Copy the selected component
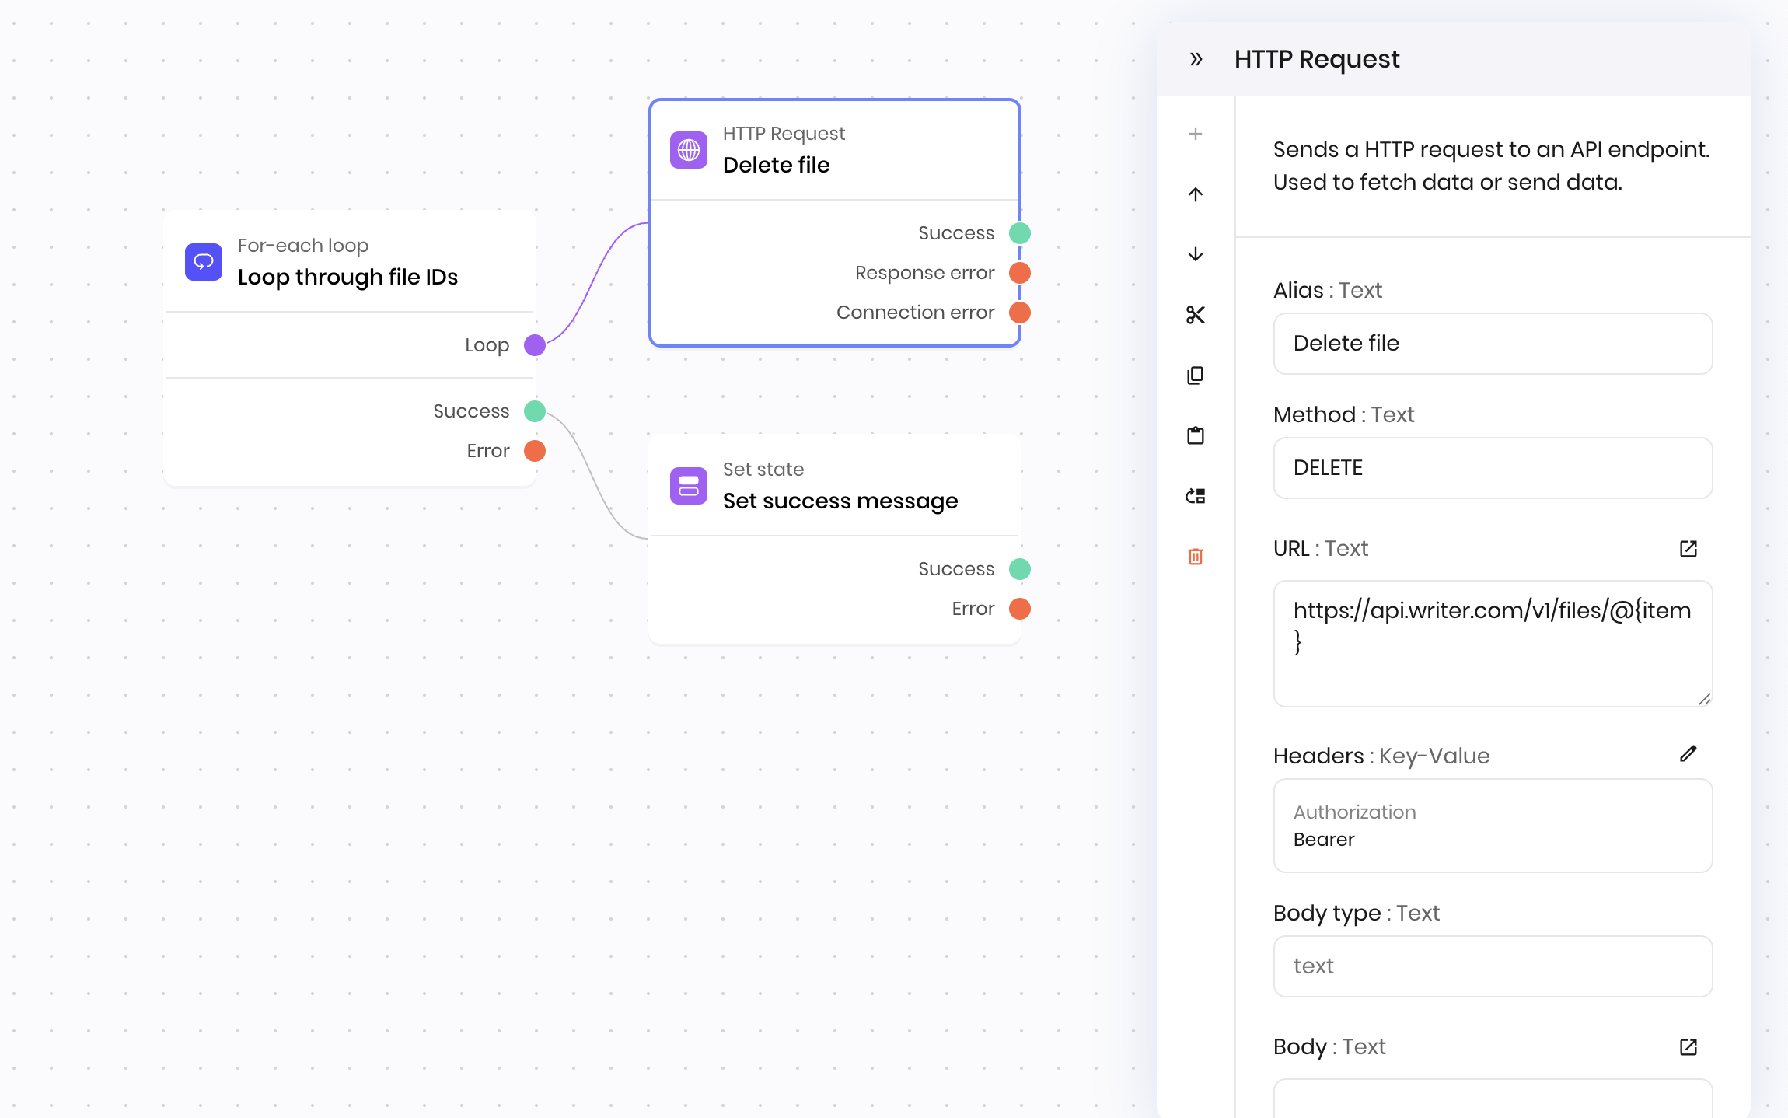 [1196, 376]
